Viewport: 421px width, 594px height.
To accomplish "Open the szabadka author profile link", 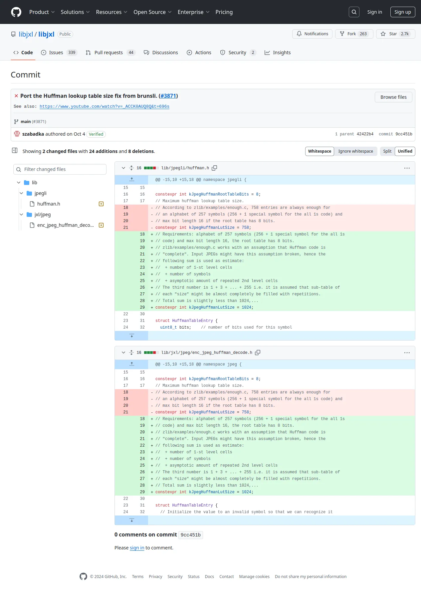I will pos(33,134).
